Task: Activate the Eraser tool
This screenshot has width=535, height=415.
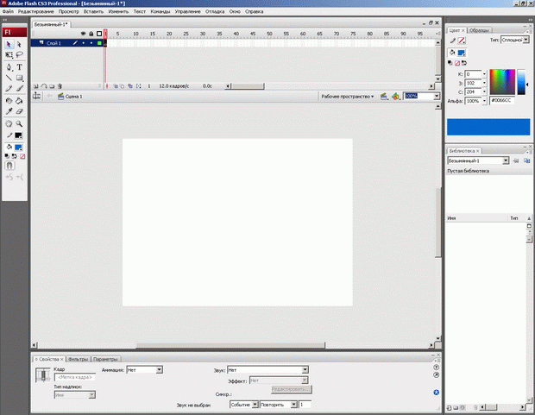Action: [19, 111]
